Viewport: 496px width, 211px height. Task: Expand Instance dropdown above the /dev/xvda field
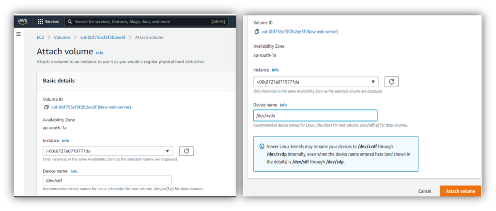373,82
